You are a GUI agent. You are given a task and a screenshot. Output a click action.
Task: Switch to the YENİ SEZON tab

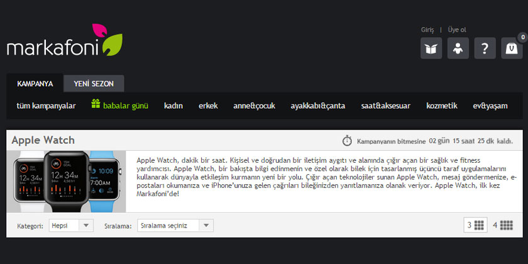click(x=94, y=84)
